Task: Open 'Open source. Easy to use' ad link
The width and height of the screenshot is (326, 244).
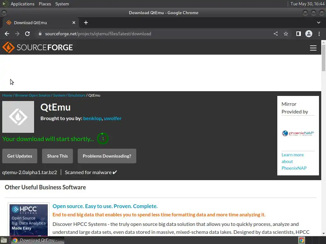Action: pos(105,206)
